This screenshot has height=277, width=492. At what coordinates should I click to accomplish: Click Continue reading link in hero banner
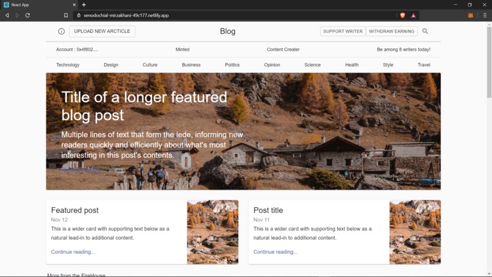click(x=81, y=170)
